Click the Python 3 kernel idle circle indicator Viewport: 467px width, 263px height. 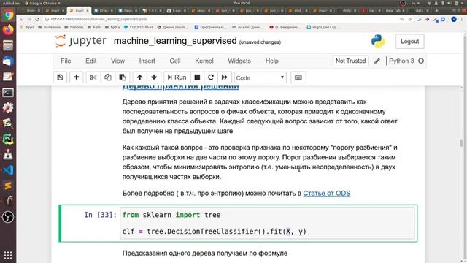421,61
